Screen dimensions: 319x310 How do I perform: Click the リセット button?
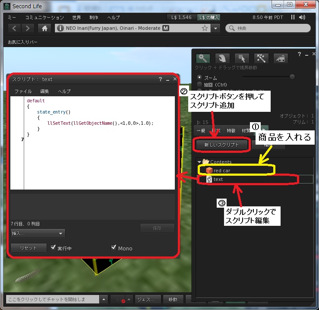[x=28, y=248]
